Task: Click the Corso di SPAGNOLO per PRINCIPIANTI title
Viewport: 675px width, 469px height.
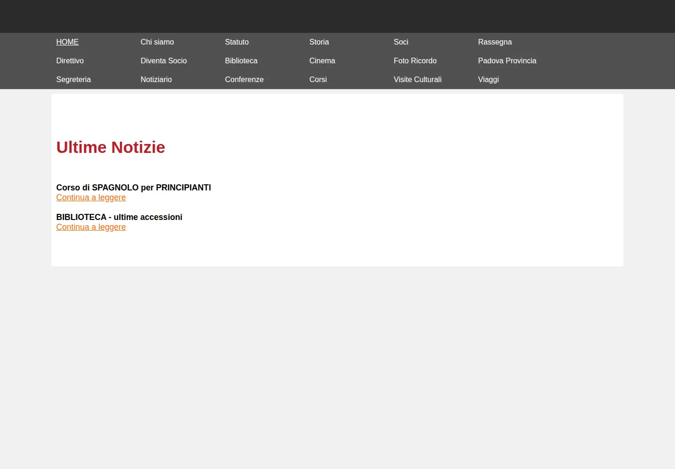Action: 134,188
